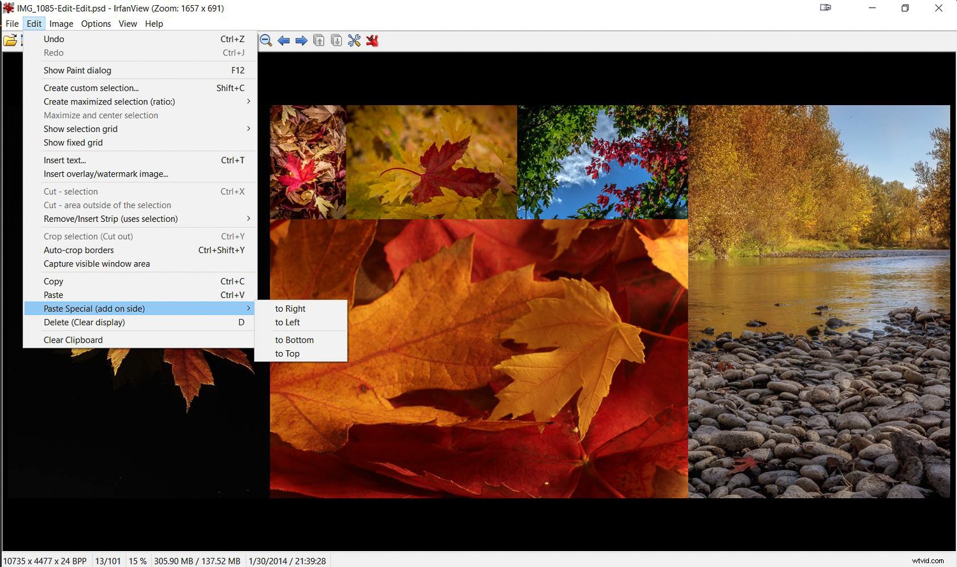Select Insert overlay/watermark image option
957x567 pixels.
(106, 174)
